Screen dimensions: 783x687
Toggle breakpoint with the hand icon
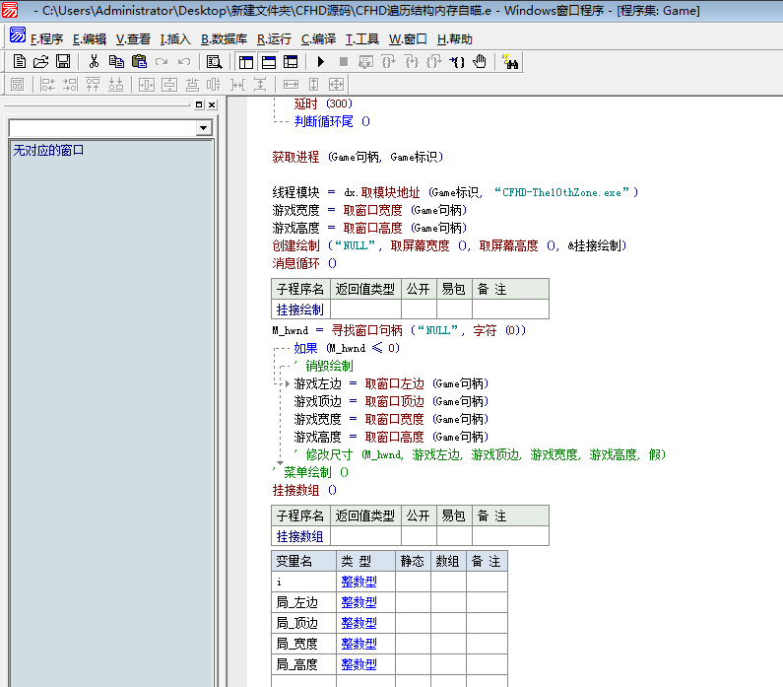(480, 61)
